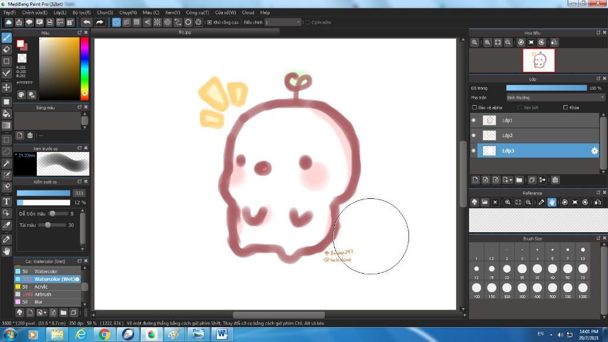Click the Undo arrow in the top toolbar

(87, 22)
